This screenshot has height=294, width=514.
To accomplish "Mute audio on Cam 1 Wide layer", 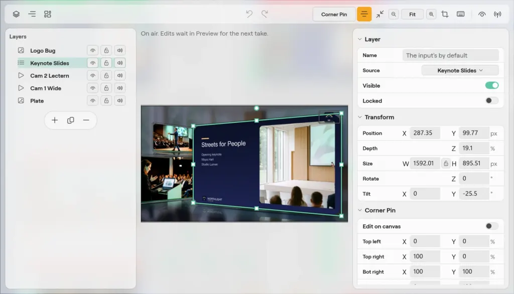I will click(x=120, y=88).
